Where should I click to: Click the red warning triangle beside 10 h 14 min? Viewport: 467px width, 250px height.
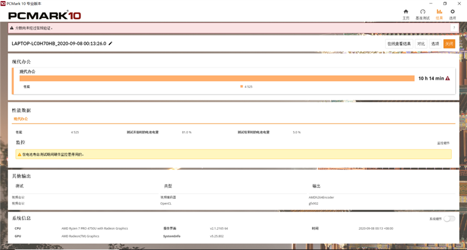pos(448,78)
